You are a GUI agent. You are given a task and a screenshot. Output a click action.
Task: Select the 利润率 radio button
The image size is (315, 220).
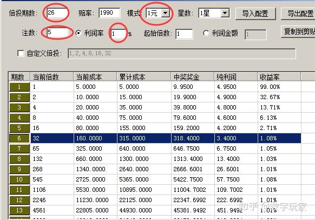(78, 33)
